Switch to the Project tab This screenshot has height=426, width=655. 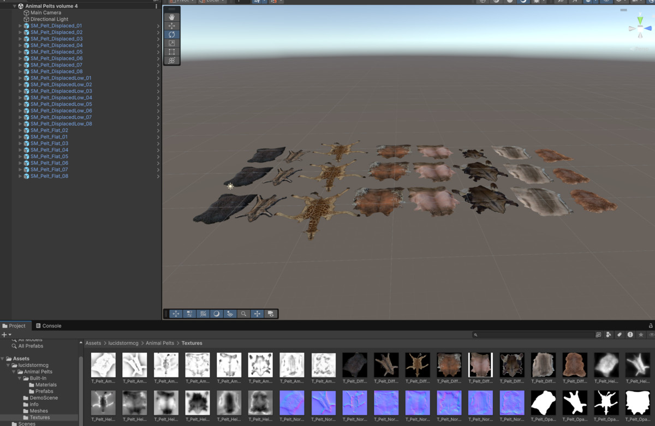pos(14,326)
